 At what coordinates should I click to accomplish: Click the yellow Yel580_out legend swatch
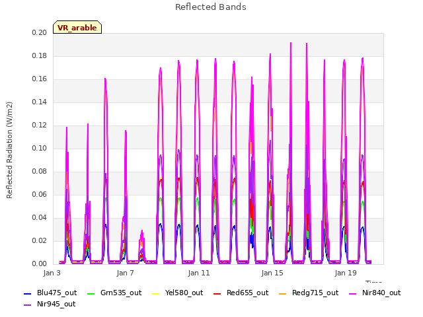156,293
